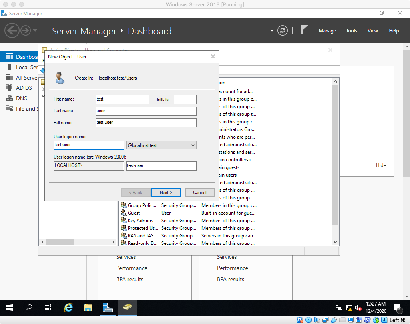Click tree pane left scroll arrow

pos(42,242)
